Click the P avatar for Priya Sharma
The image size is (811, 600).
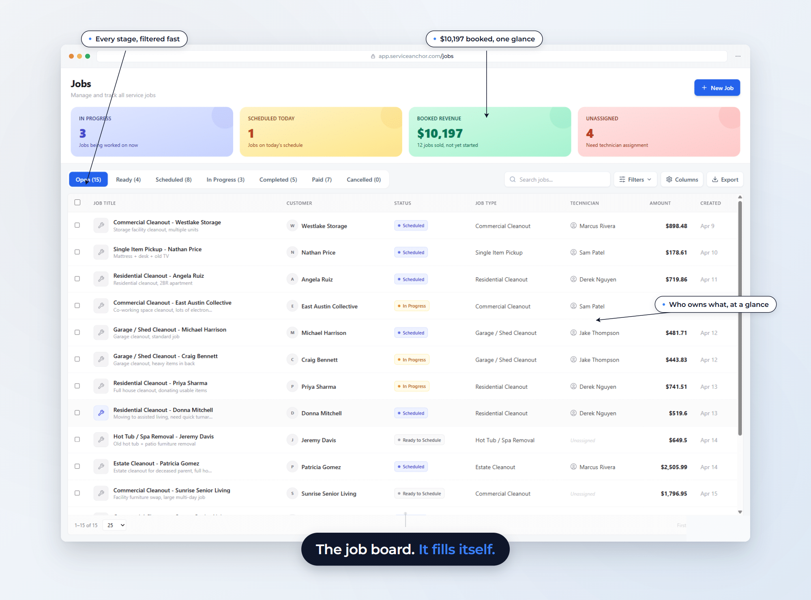[x=292, y=386]
